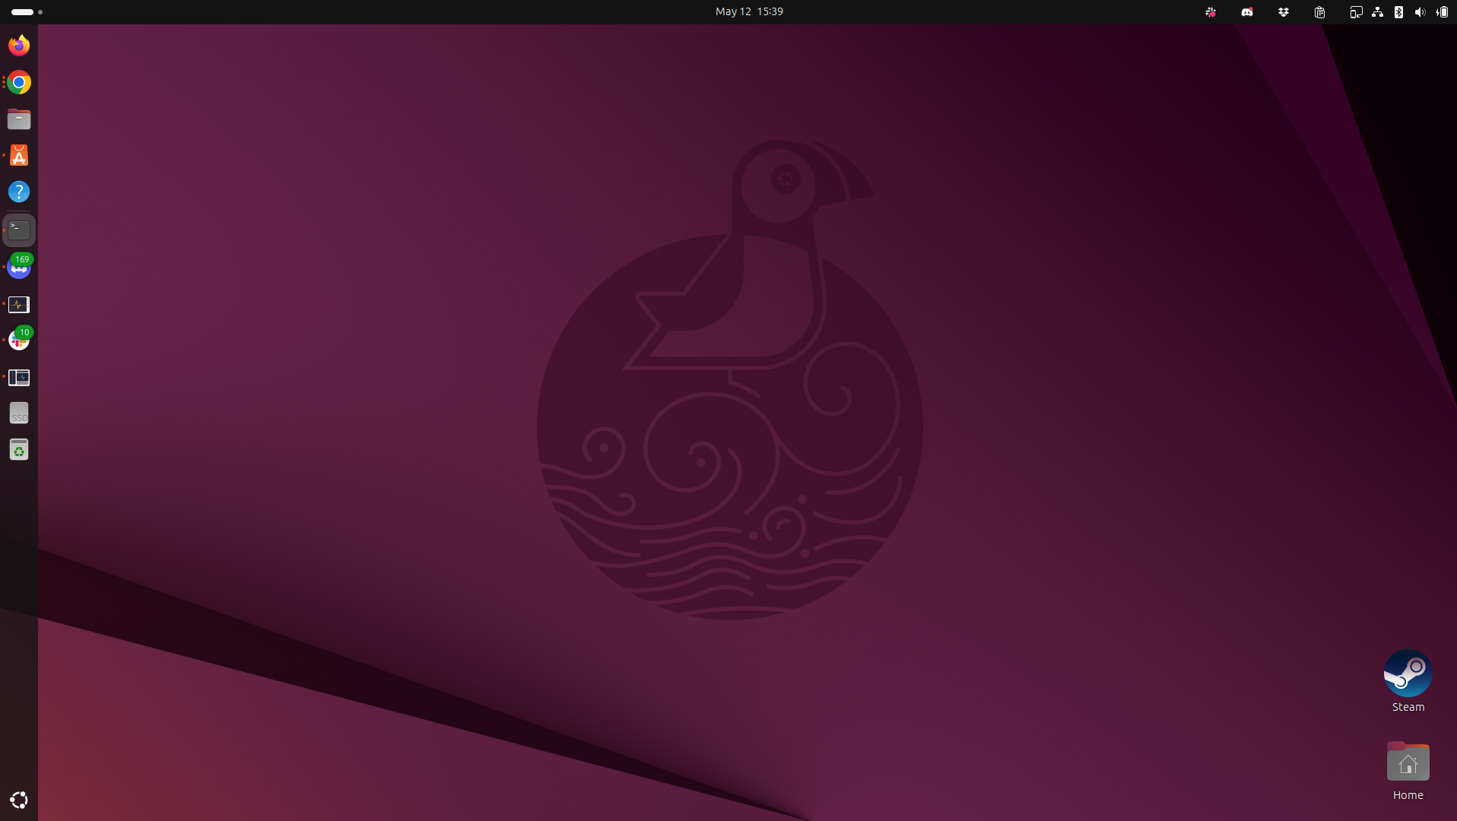
Task: Click the "Home" label text
Action: [x=1408, y=795]
